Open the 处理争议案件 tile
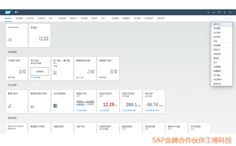Screen dimensions: 236x146 click(x=108, y=128)
